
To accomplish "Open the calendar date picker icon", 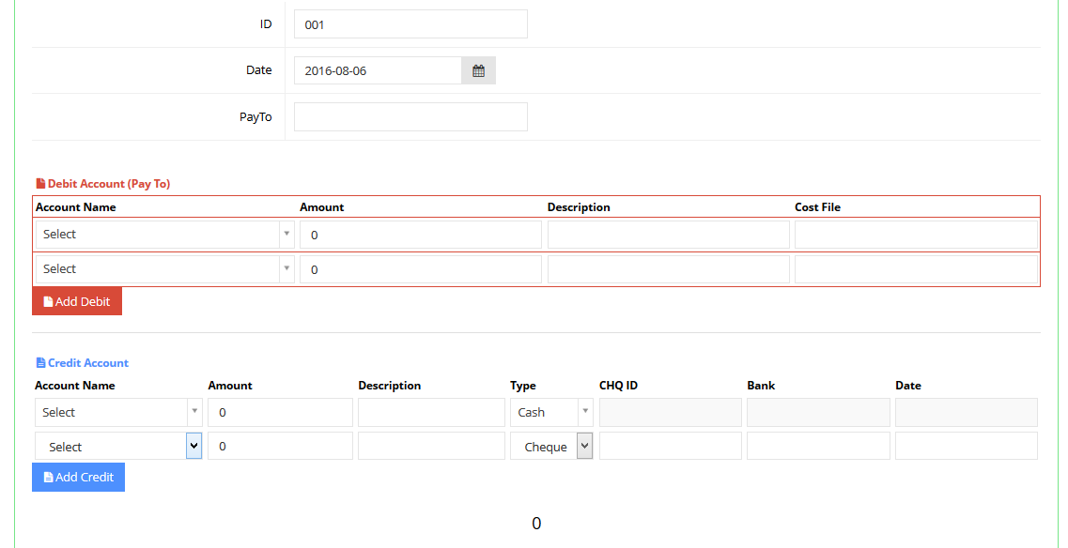I will pos(478,70).
